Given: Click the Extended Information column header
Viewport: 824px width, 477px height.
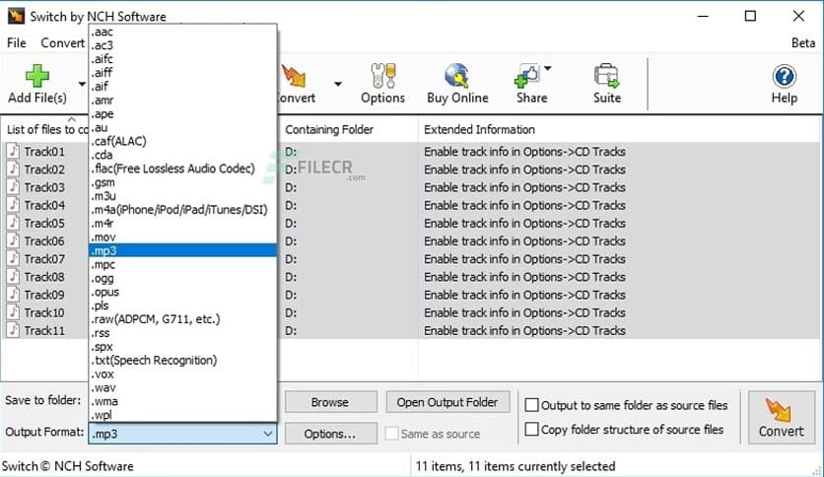Looking at the screenshot, I should [x=479, y=129].
